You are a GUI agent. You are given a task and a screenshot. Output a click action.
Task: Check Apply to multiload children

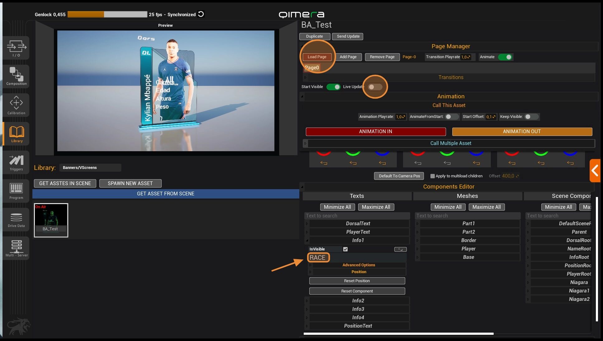(x=432, y=176)
